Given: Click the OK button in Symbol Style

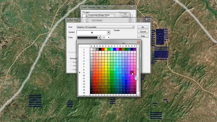Looking at the screenshot, I should [x=143, y=27].
